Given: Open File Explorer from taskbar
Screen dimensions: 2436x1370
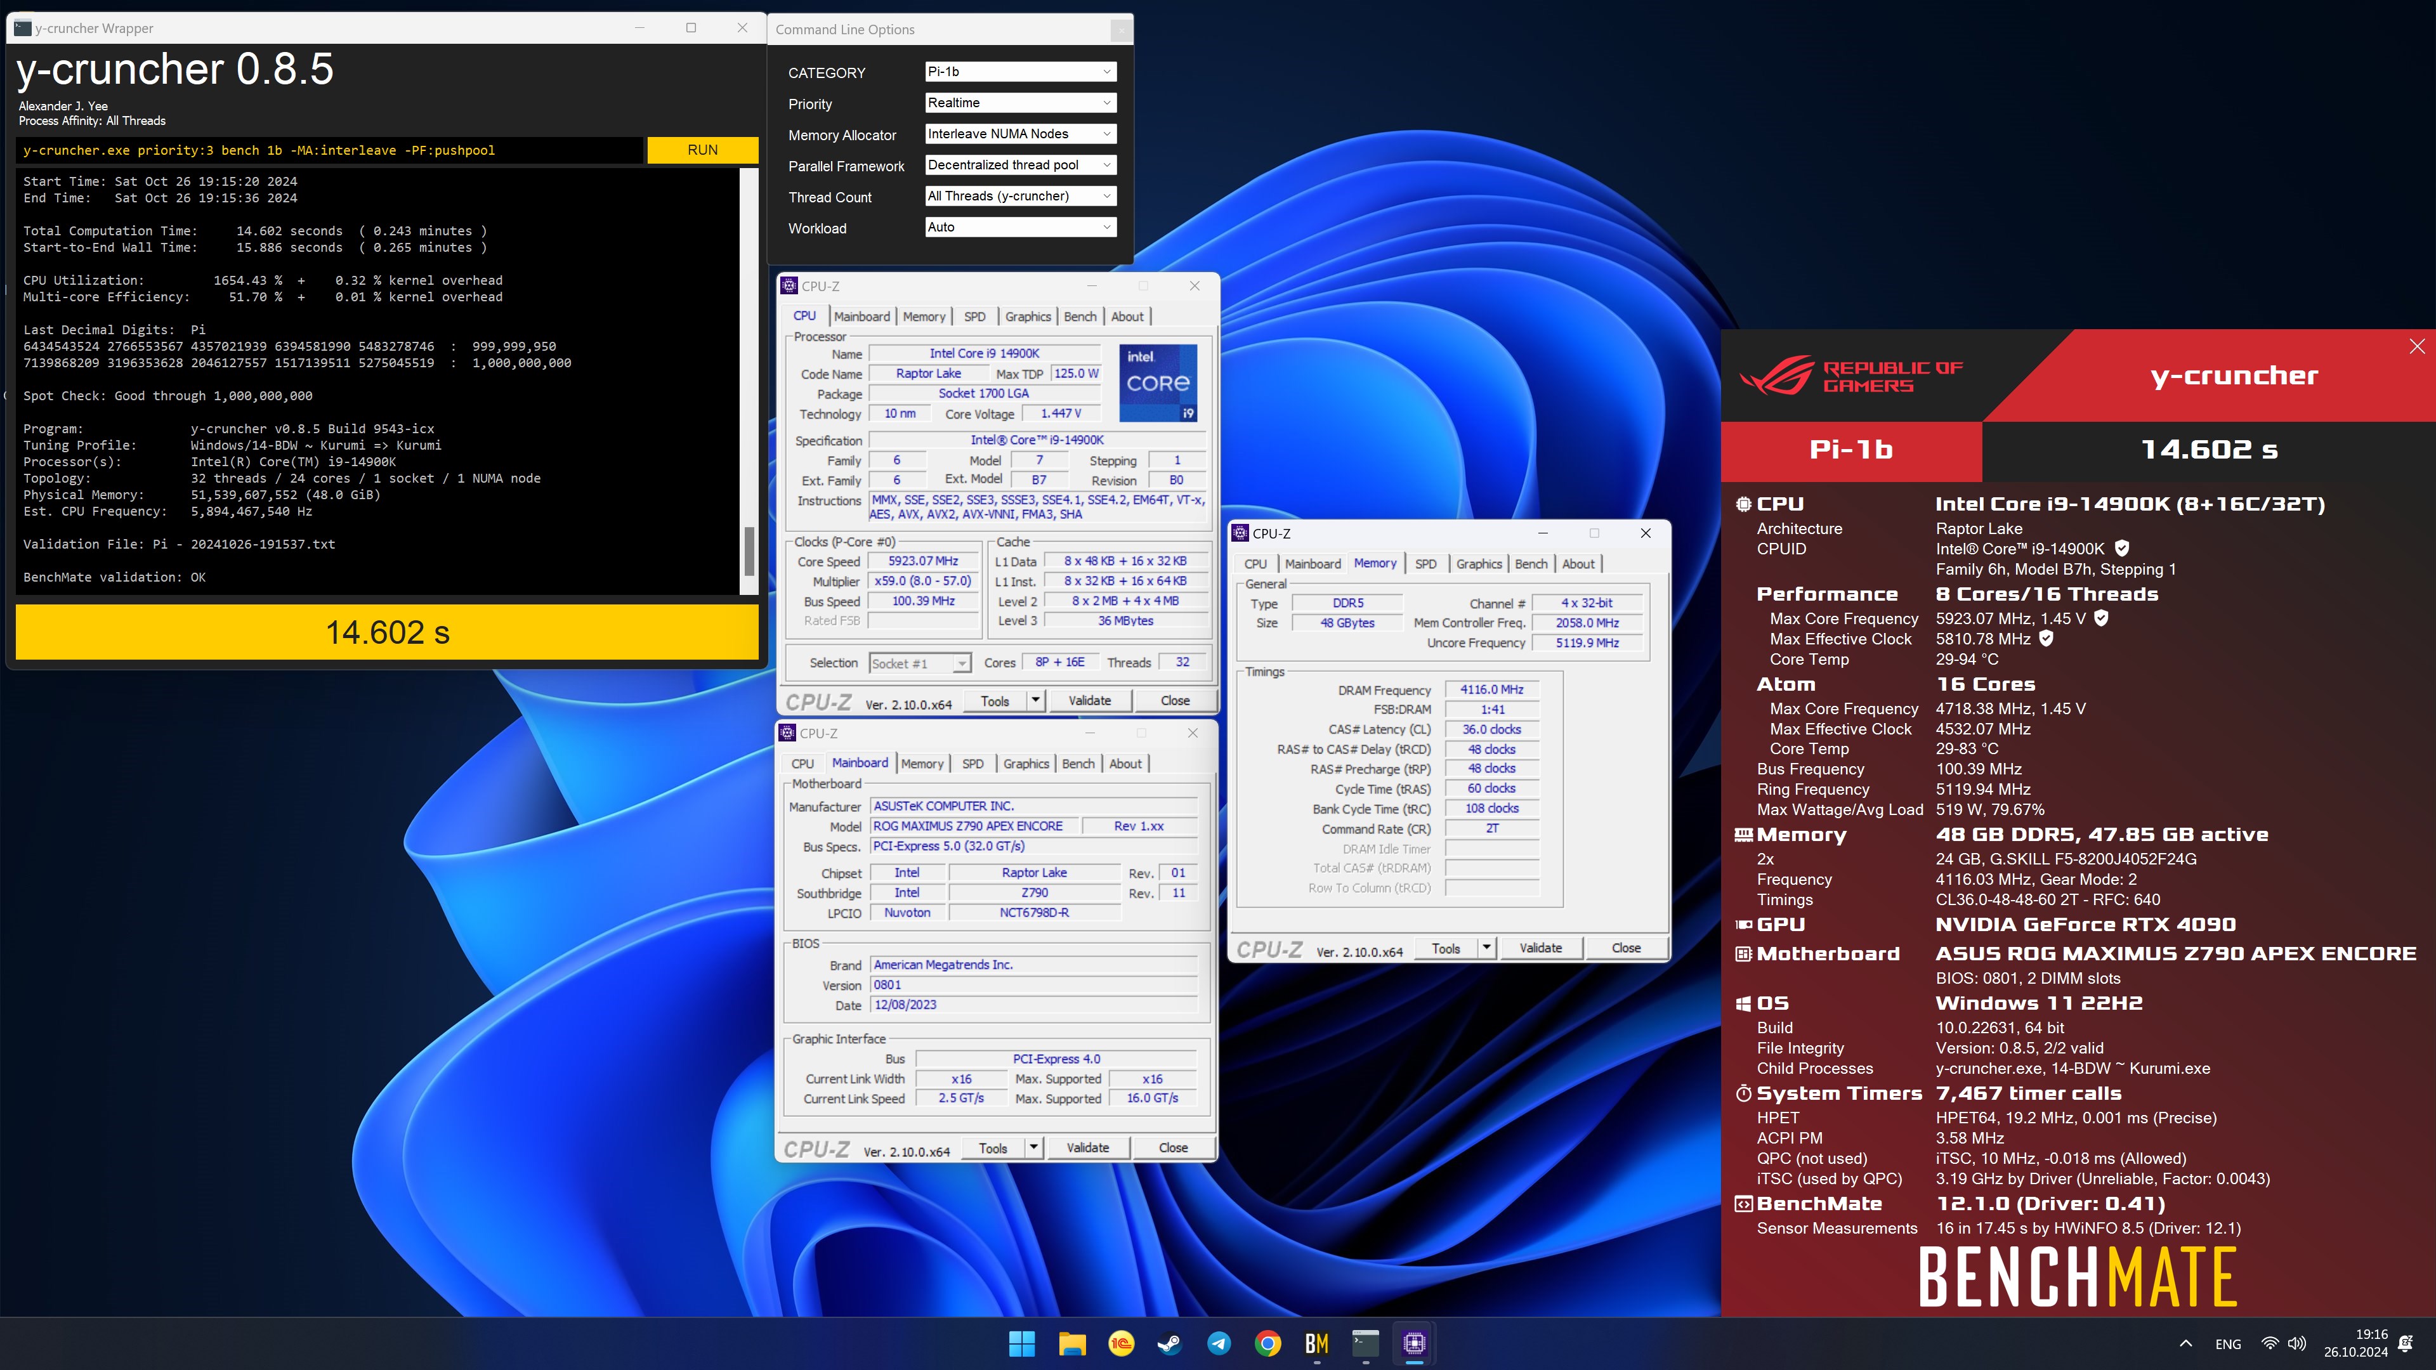Looking at the screenshot, I should coord(1071,1343).
